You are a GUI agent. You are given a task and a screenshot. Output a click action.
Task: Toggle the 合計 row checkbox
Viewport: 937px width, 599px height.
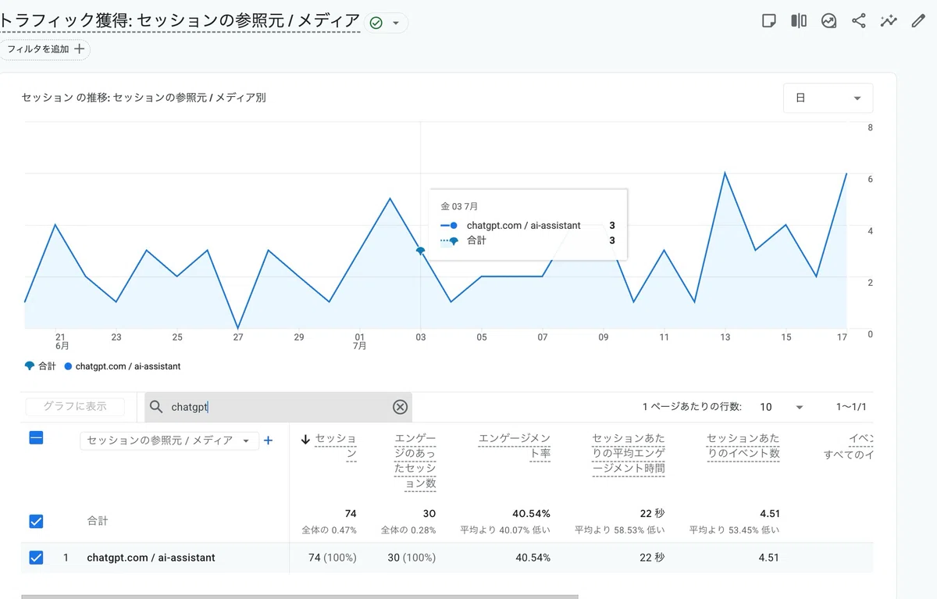click(x=36, y=521)
